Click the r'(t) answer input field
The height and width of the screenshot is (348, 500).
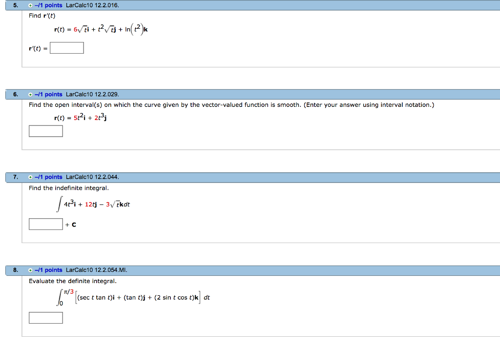67,47
